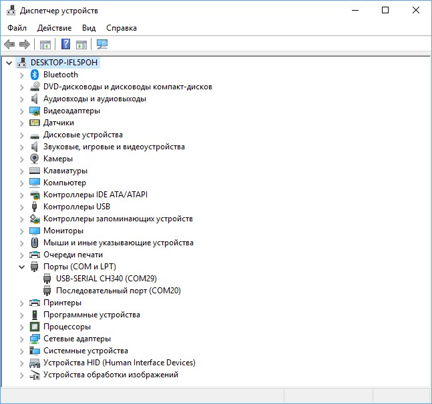432x404 pixels.
Task: Open the Вид menu
Action: point(89,28)
